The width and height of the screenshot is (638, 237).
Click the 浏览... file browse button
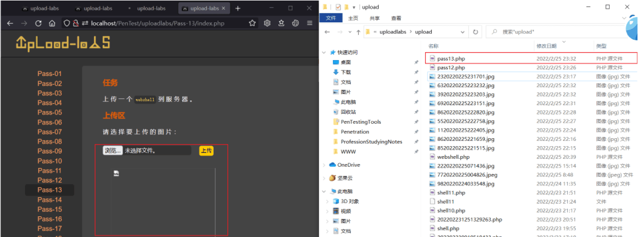pyautogui.click(x=113, y=151)
